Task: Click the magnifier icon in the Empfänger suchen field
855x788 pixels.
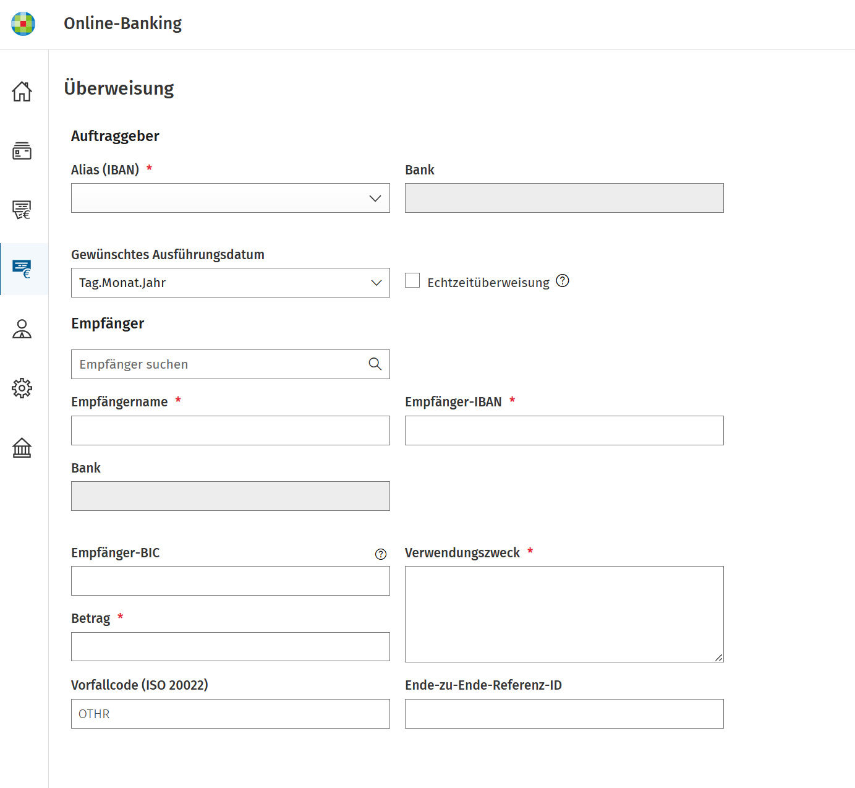Action: (x=375, y=364)
